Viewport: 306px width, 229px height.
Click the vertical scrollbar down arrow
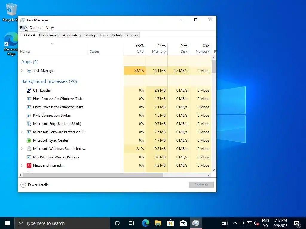pyautogui.click(x=214, y=170)
